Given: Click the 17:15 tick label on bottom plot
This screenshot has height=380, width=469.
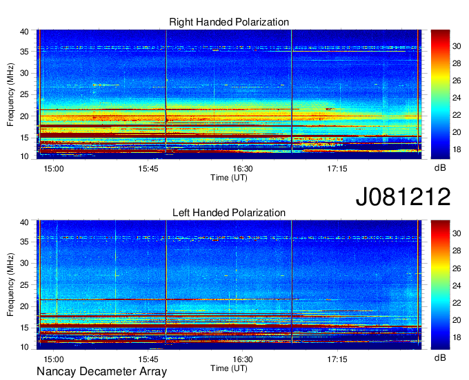Looking at the screenshot, I should pos(337,359).
